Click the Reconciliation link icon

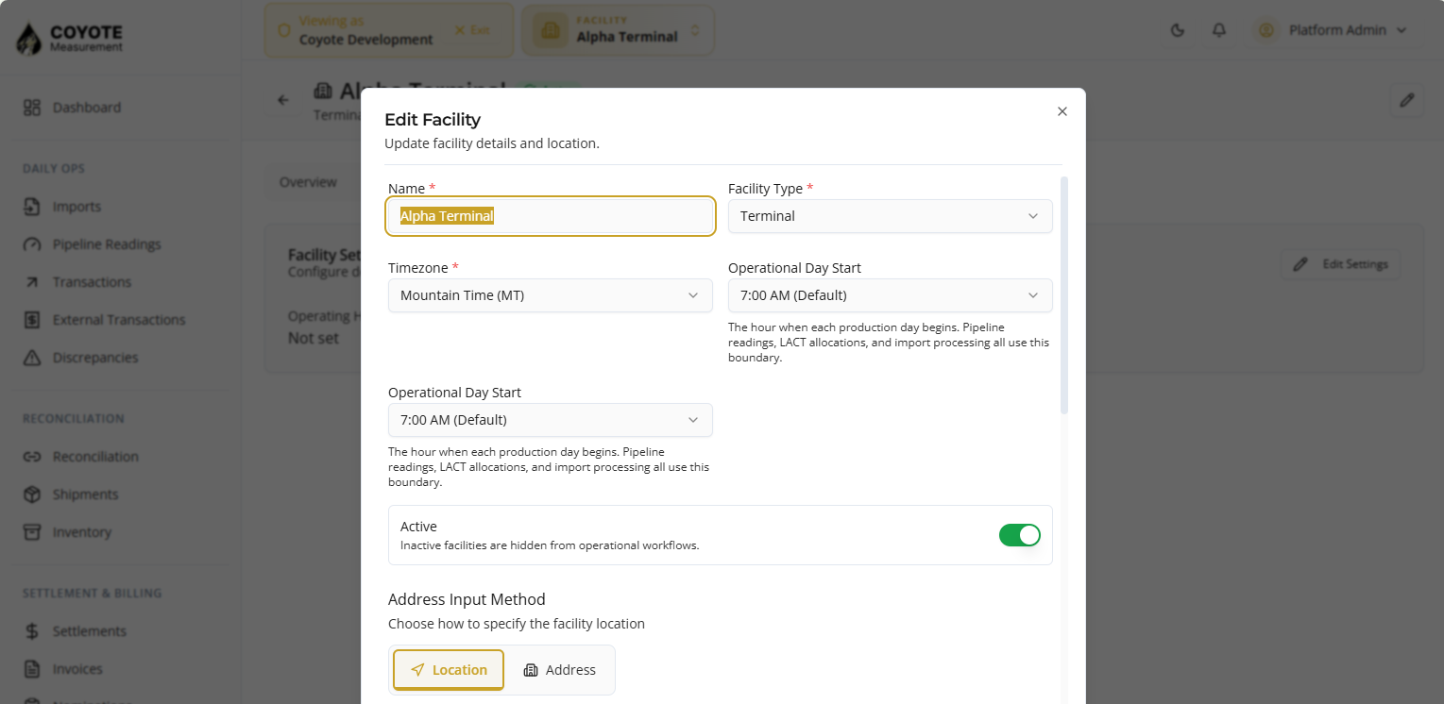coord(32,457)
